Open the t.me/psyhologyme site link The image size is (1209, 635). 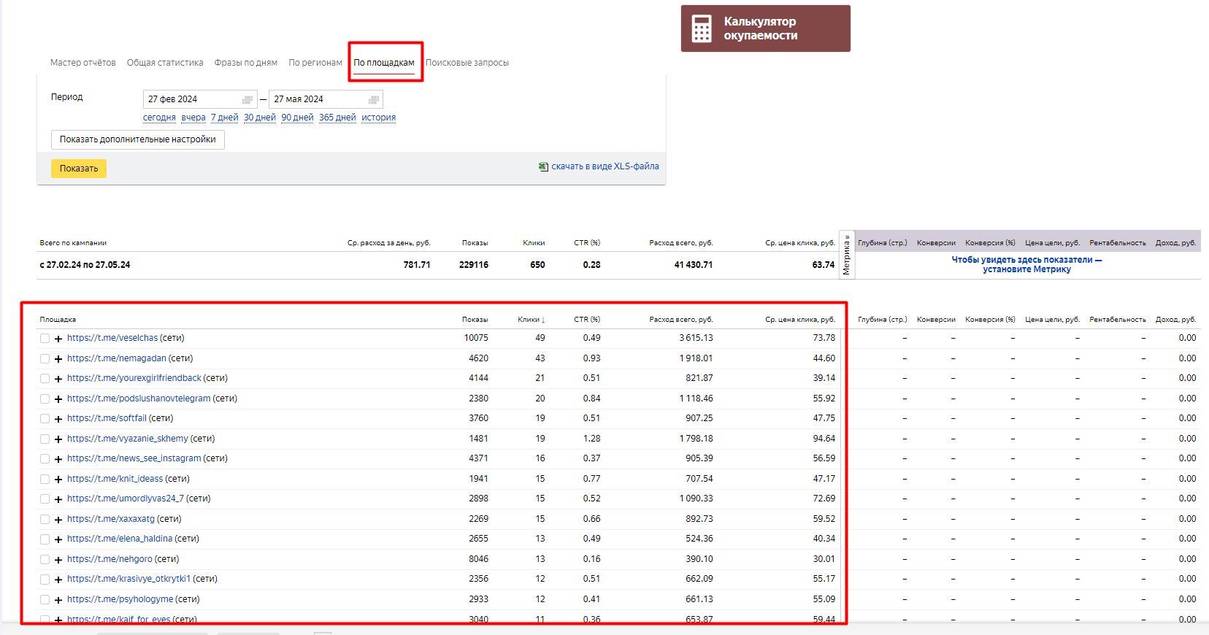pos(120,599)
